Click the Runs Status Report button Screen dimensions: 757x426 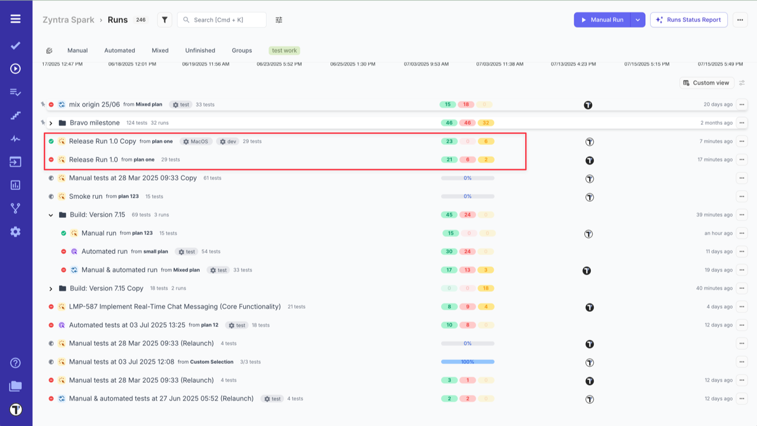[x=688, y=20]
